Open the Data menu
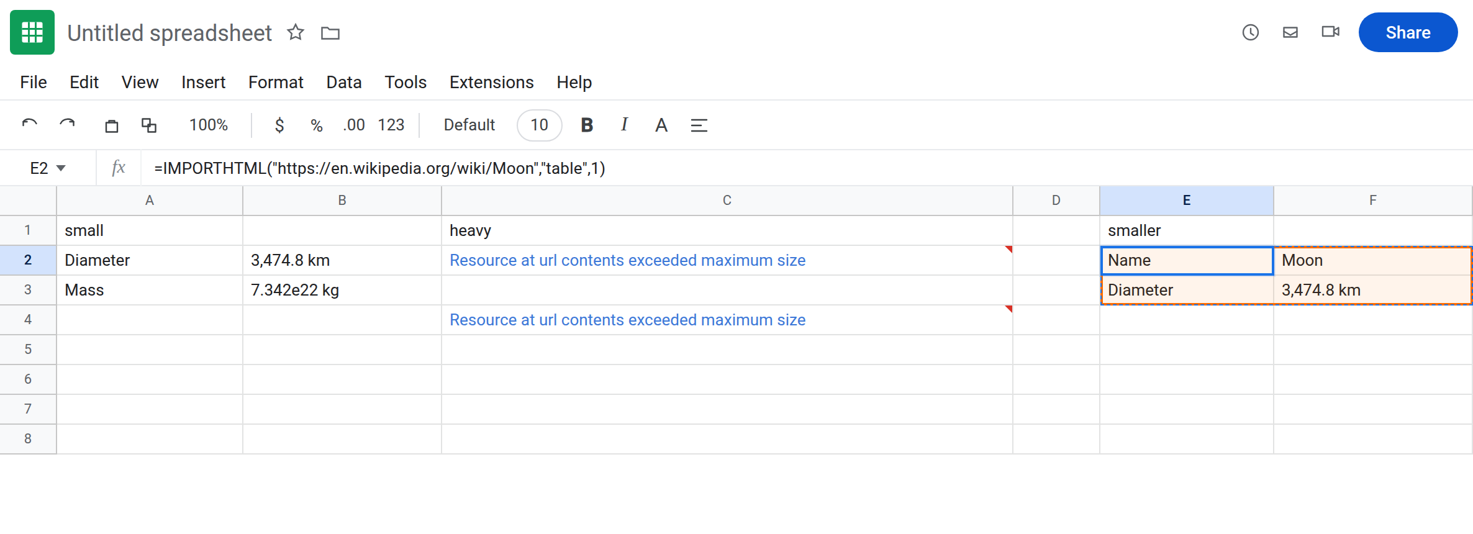The image size is (1473, 534). point(344,82)
